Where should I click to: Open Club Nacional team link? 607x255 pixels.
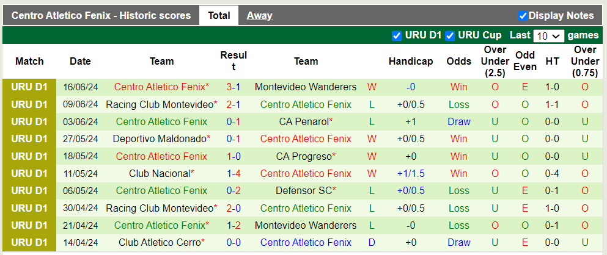pos(160,173)
